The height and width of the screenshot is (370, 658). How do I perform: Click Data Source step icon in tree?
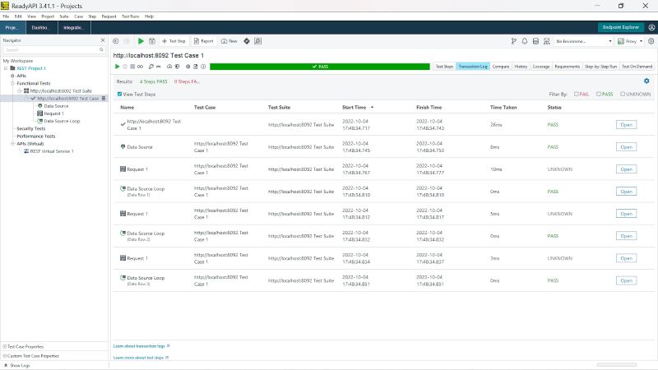[x=40, y=106]
